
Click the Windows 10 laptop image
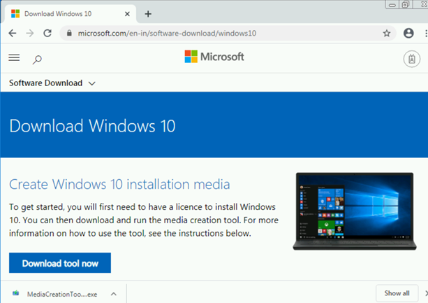coord(355,211)
